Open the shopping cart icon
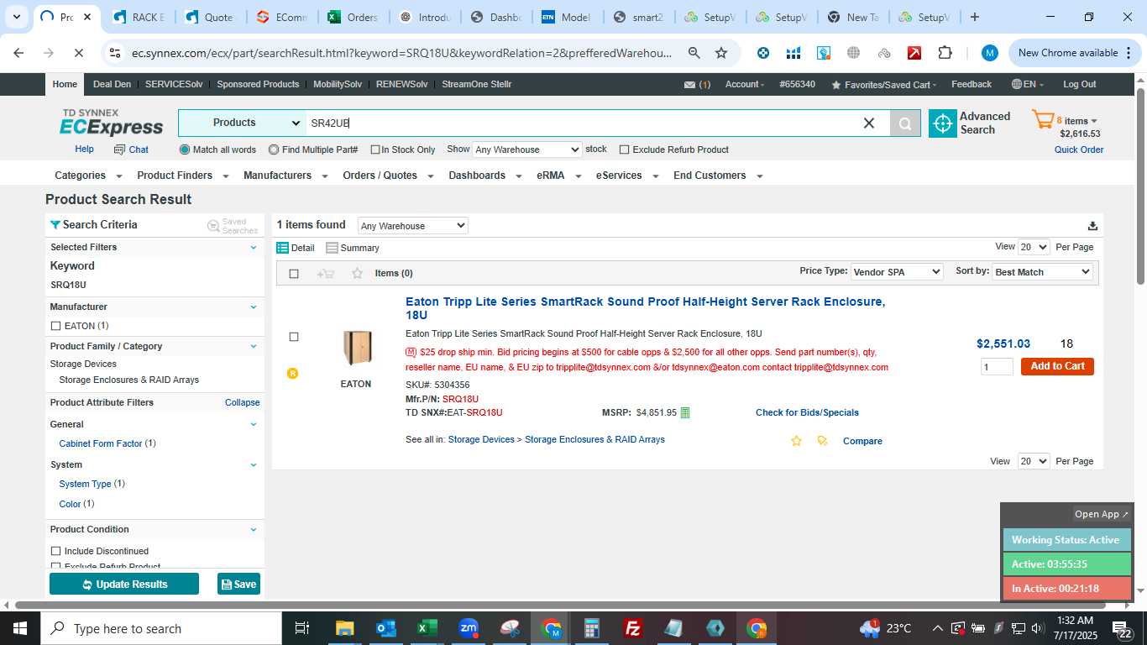Image resolution: width=1147 pixels, height=645 pixels. 1042,120
